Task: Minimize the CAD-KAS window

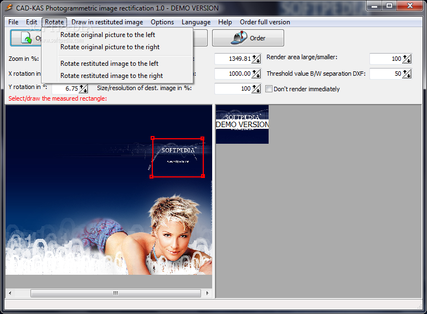Action: tap(374, 6)
